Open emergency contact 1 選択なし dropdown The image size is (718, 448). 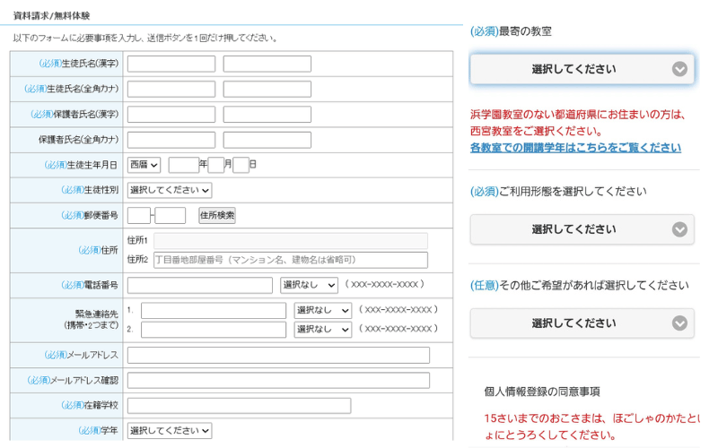(x=323, y=310)
